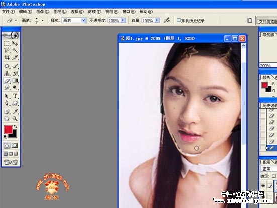Select the Magic Wand tool
The image size is (277, 208).
coord(15,50)
